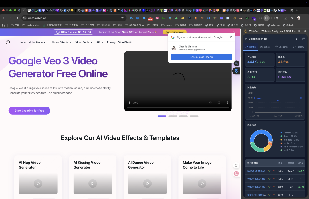Open the bookmarks apps grid icon

coord(3,25)
